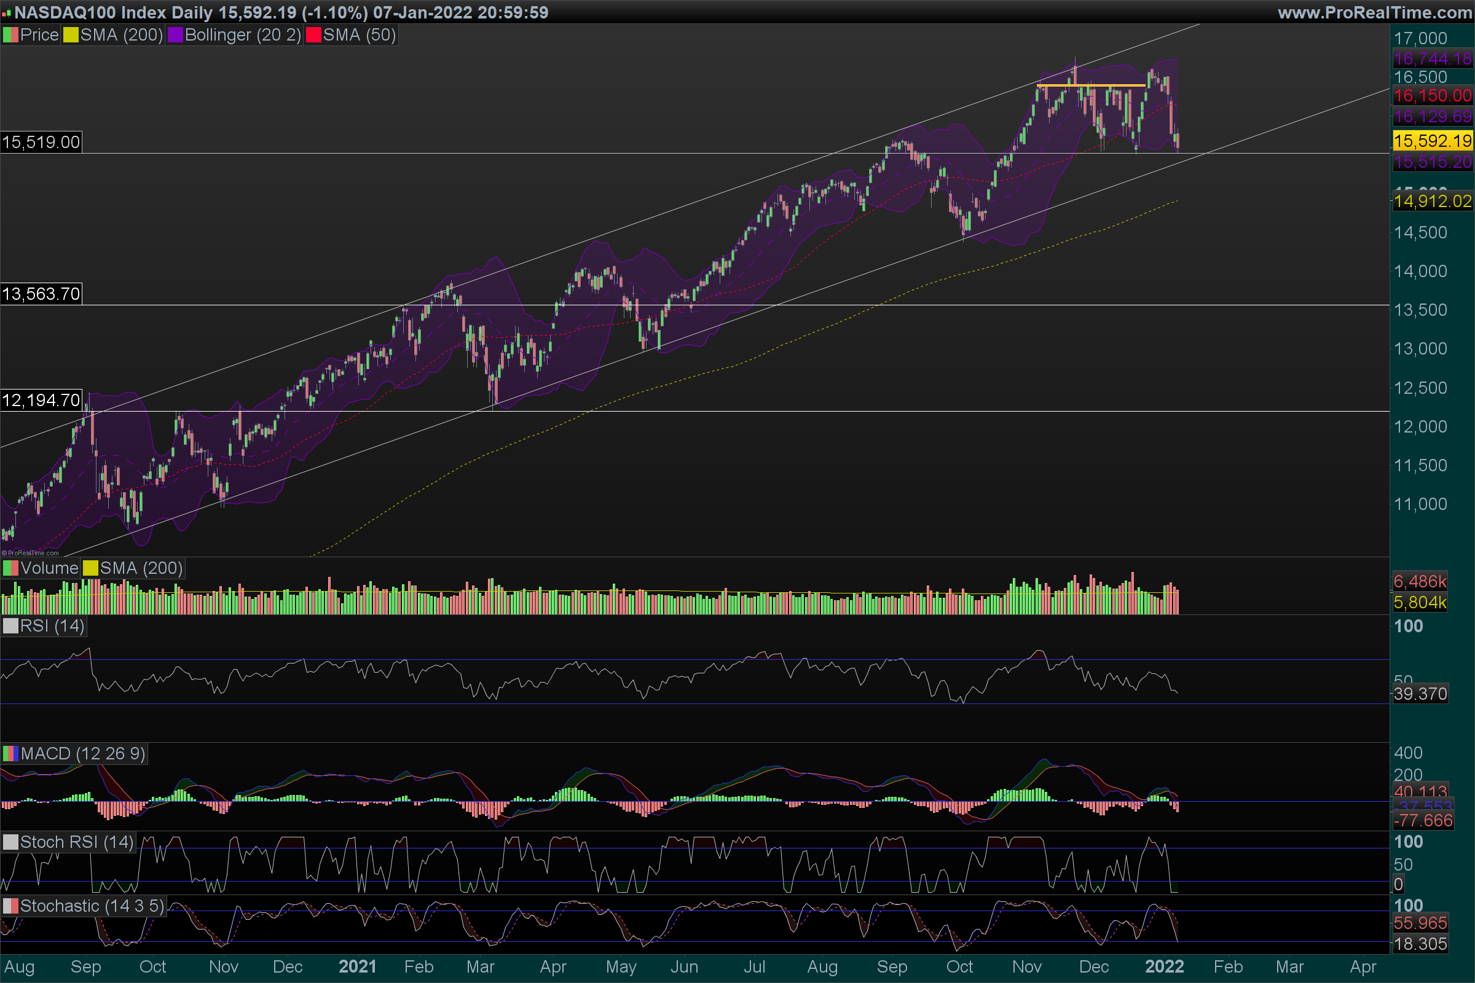This screenshot has height=983, width=1475.
Task: Click the 2022 marker on time axis
Action: point(1164,966)
